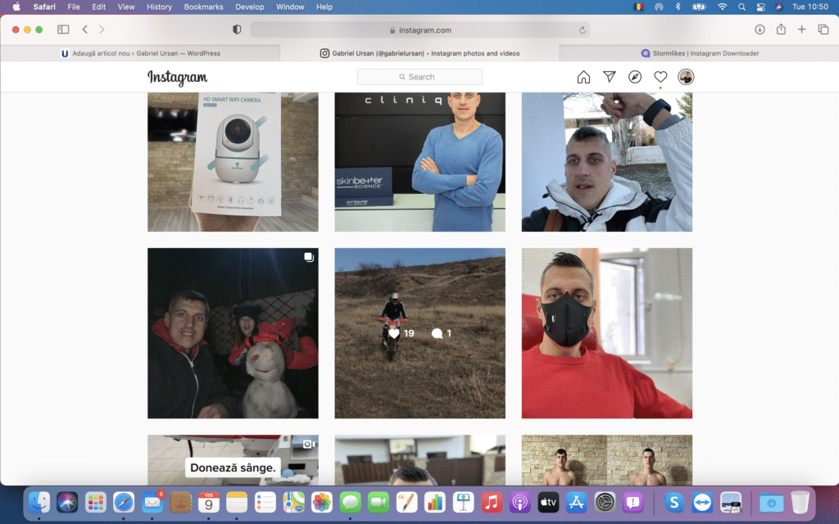
Task: Show Safari tab overview
Action: pyautogui.click(x=823, y=29)
